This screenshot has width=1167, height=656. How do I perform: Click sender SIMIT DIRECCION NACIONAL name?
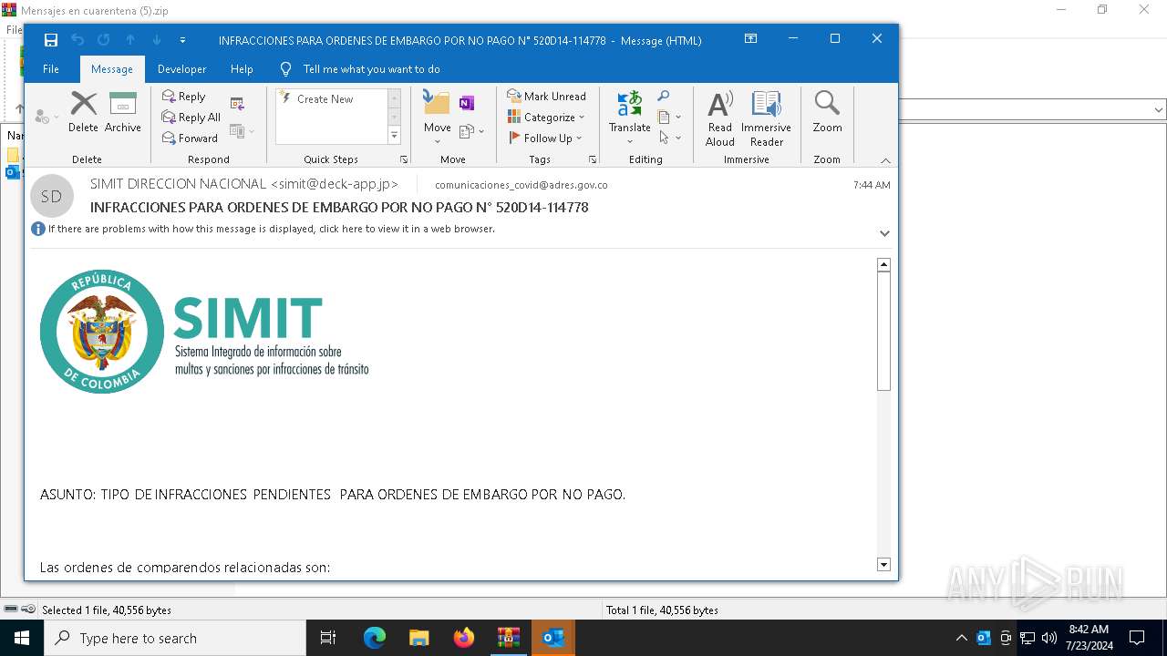[x=244, y=184]
